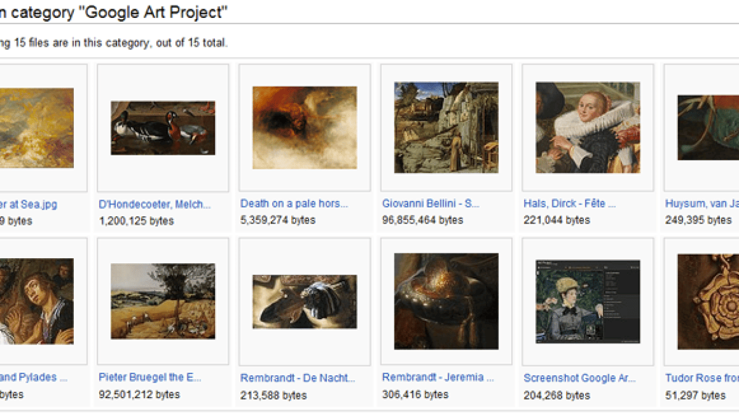Open the 'at Sea.jpg' seascape thumbnail

tap(37, 128)
